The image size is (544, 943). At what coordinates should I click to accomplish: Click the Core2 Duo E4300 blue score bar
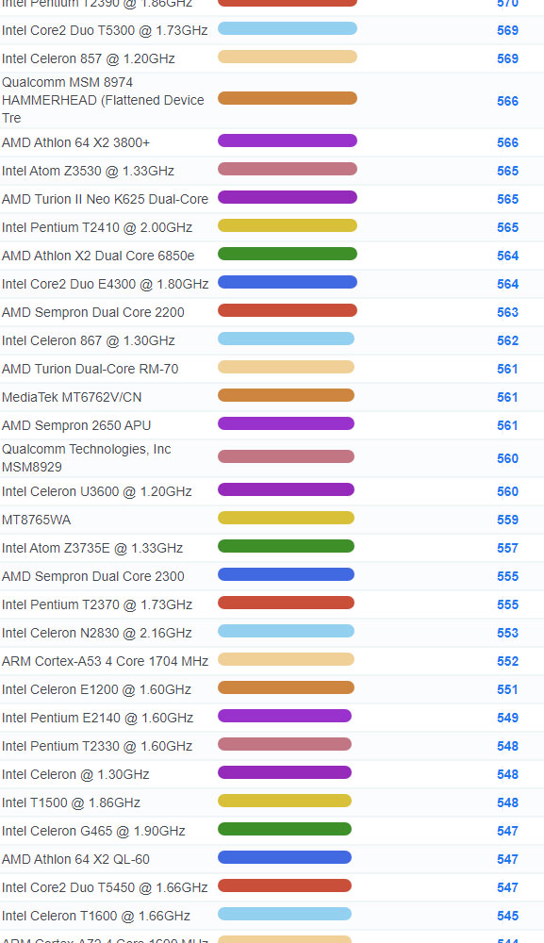tap(288, 282)
